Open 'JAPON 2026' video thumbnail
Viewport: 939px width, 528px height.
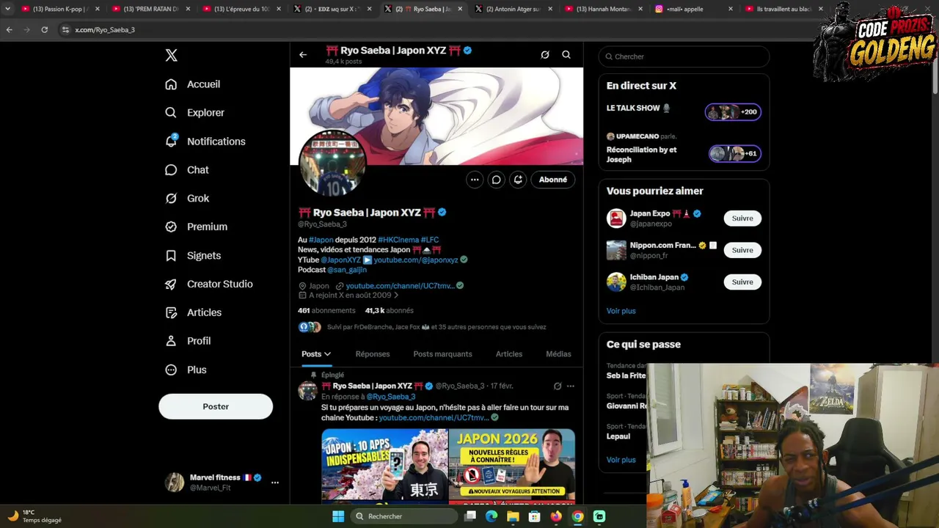click(x=512, y=466)
